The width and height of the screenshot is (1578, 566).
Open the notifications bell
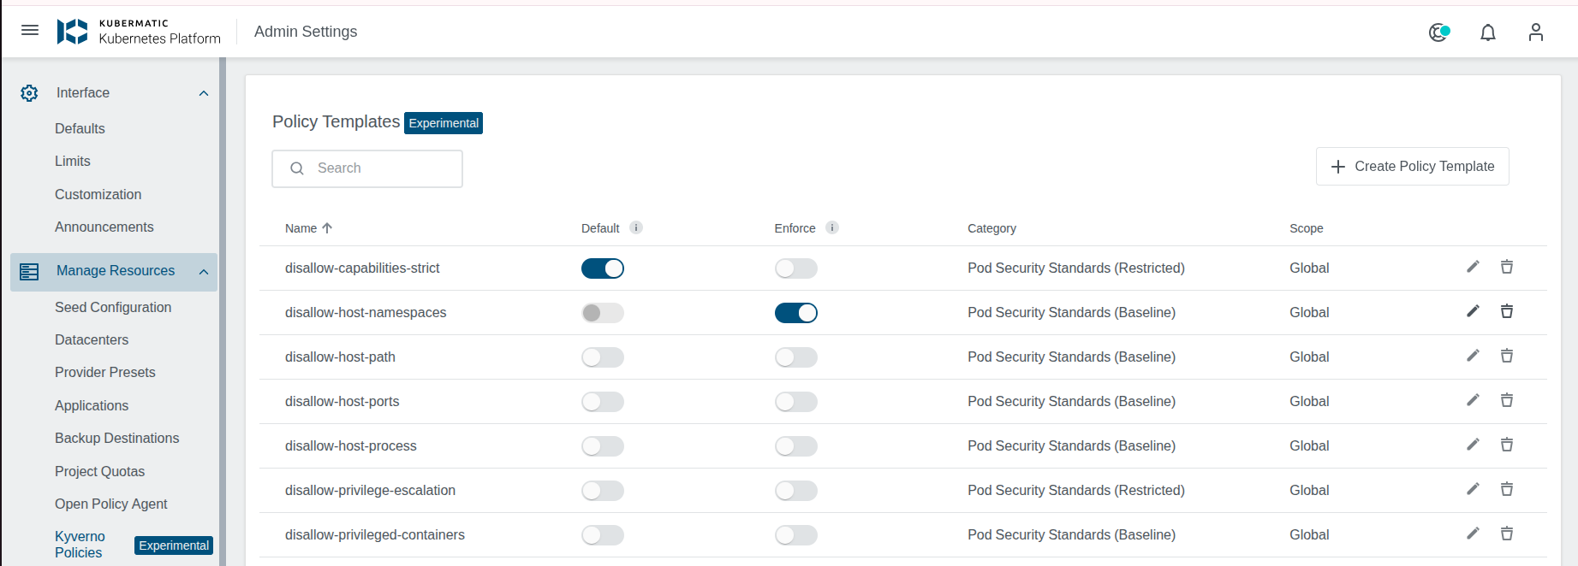tap(1488, 32)
